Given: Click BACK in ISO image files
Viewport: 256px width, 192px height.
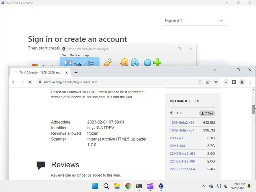Looking at the screenshot, I should click(x=176, y=113).
